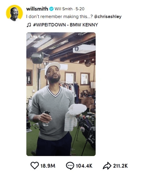Image resolution: width=151 pixels, height=174 pixels.
Task: Click the 211.2K shares count
Action: 120,166
